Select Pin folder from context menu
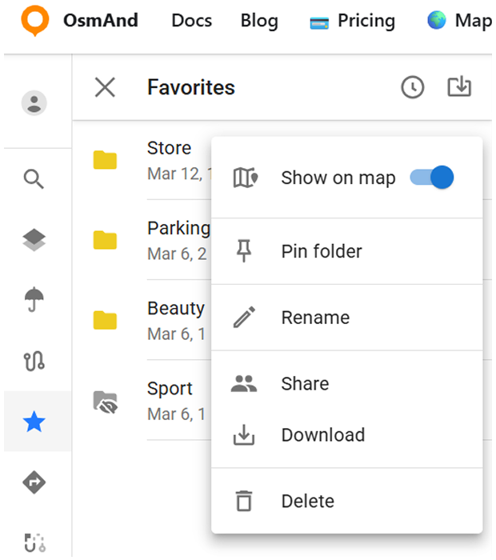This screenshot has height=560, width=496. coord(322,251)
